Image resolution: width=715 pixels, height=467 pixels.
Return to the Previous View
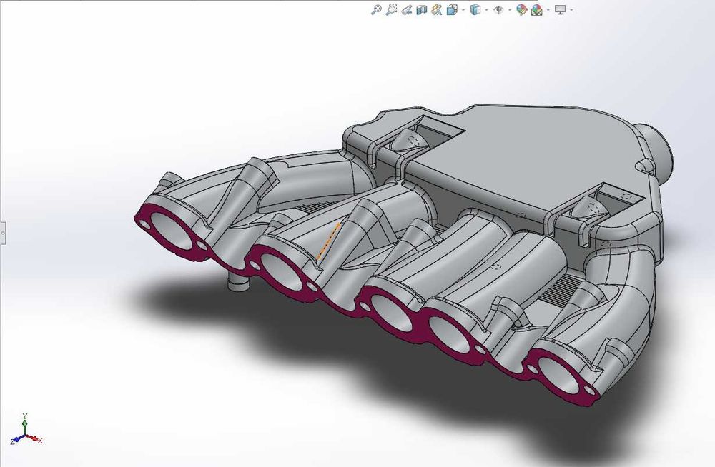(x=407, y=9)
